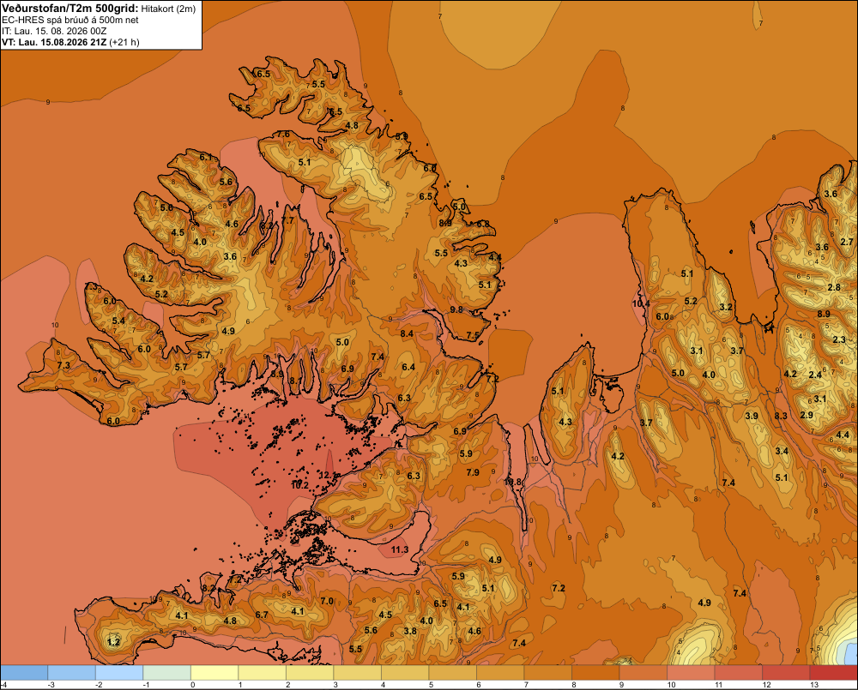Select the 6 to 7 legend color swatch
The height and width of the screenshot is (690, 858).
[x=500, y=673]
